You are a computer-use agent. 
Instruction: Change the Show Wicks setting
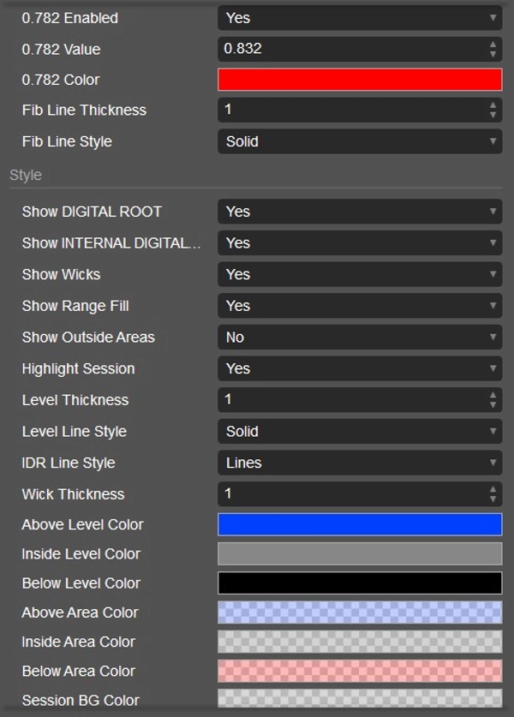tap(360, 275)
